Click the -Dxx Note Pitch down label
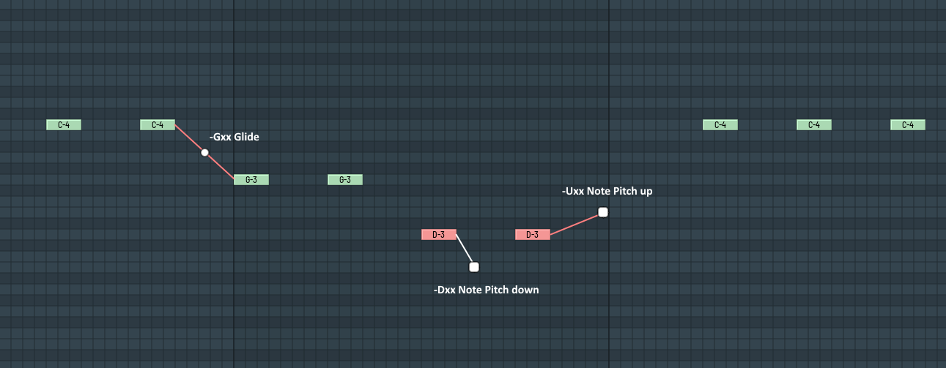 coord(487,290)
